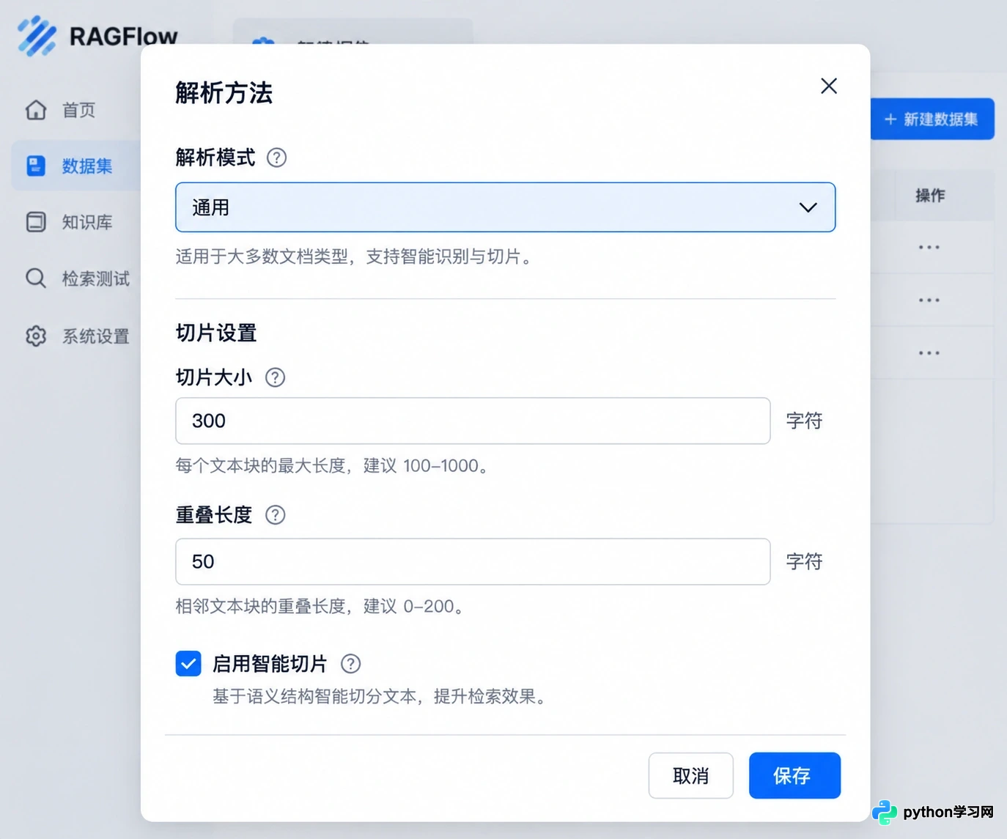The width and height of the screenshot is (1007, 839).
Task: Open the first row's three-dot actions menu
Action: (x=929, y=248)
